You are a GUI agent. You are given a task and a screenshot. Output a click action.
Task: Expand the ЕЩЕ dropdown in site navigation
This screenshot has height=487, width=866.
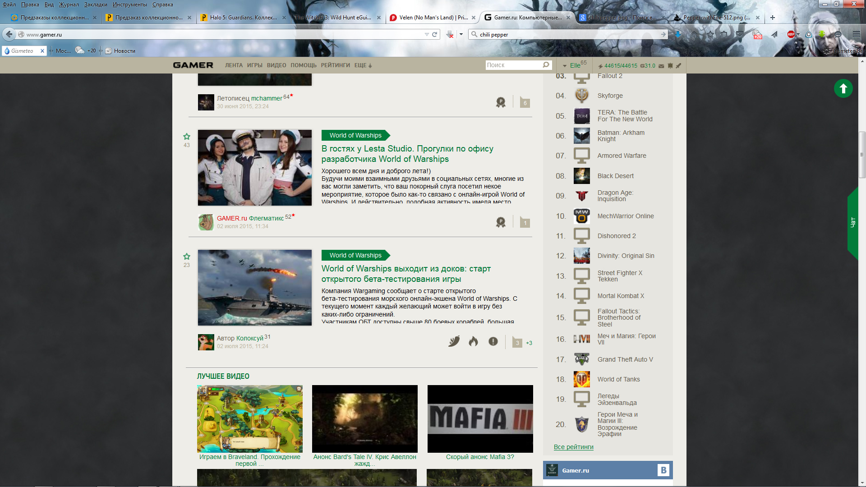click(363, 65)
